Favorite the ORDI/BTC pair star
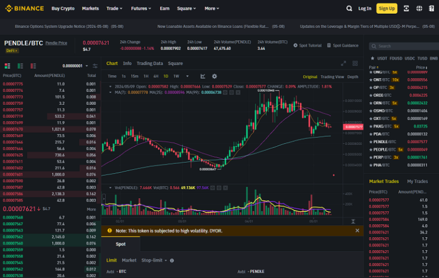The height and width of the screenshot is (278, 439). click(x=370, y=95)
